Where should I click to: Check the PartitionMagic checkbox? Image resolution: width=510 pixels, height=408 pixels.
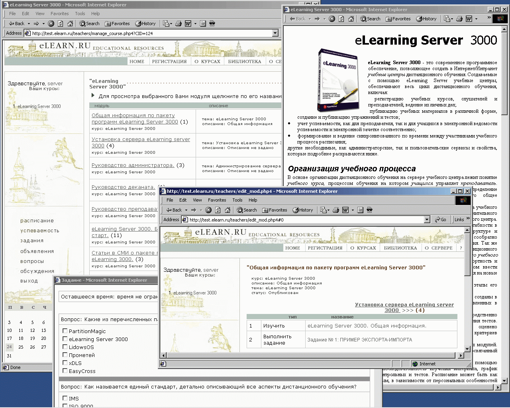(x=65, y=331)
